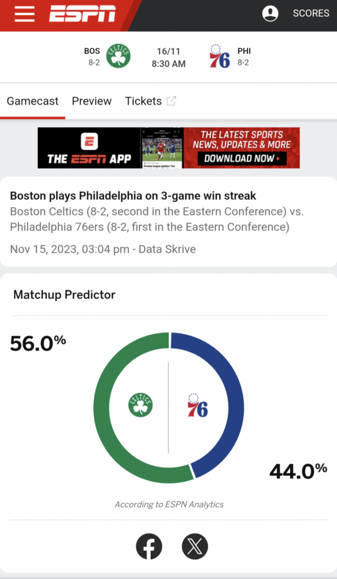
Task: Share on Facebook
Action: click(x=149, y=547)
